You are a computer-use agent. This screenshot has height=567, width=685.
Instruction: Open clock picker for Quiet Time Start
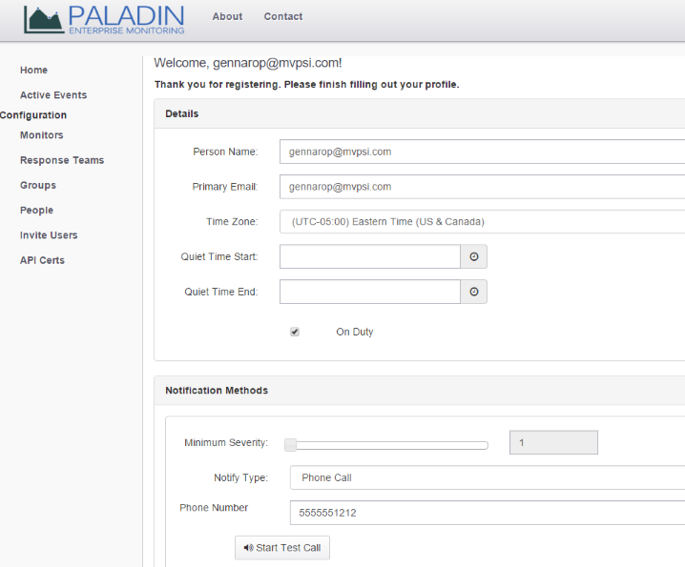coord(473,256)
